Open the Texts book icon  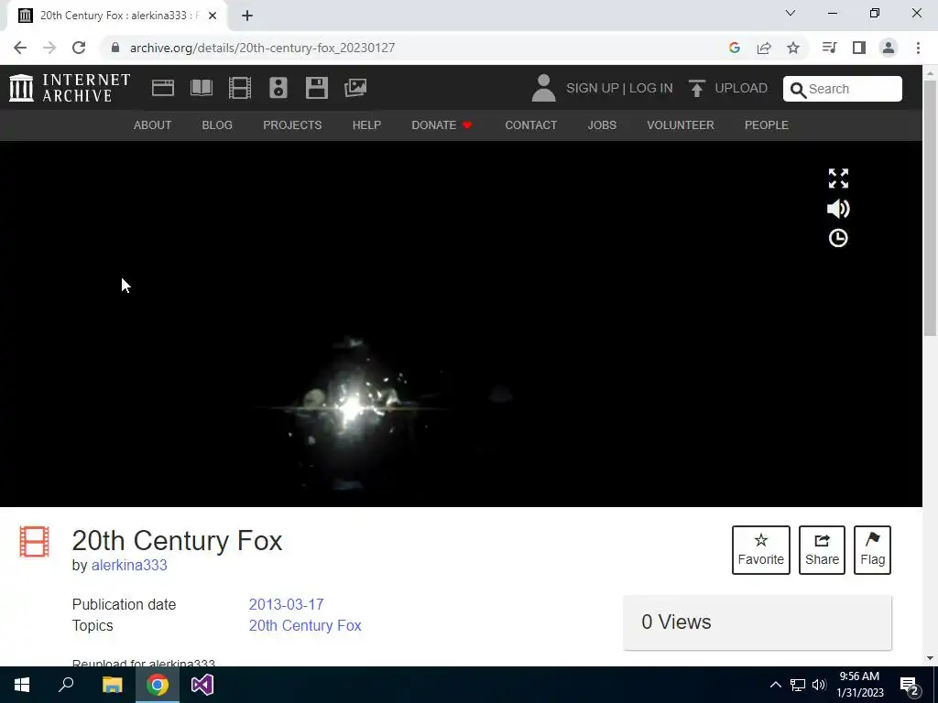coord(202,88)
